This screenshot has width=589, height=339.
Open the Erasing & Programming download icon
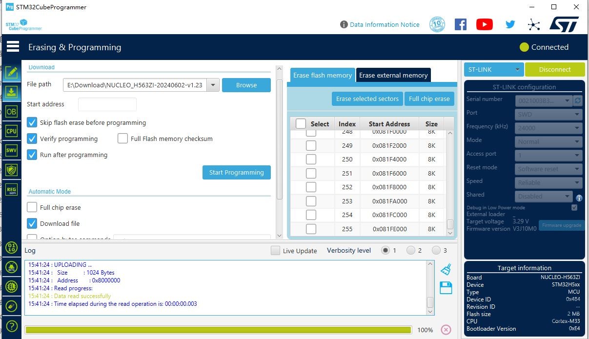(11, 92)
